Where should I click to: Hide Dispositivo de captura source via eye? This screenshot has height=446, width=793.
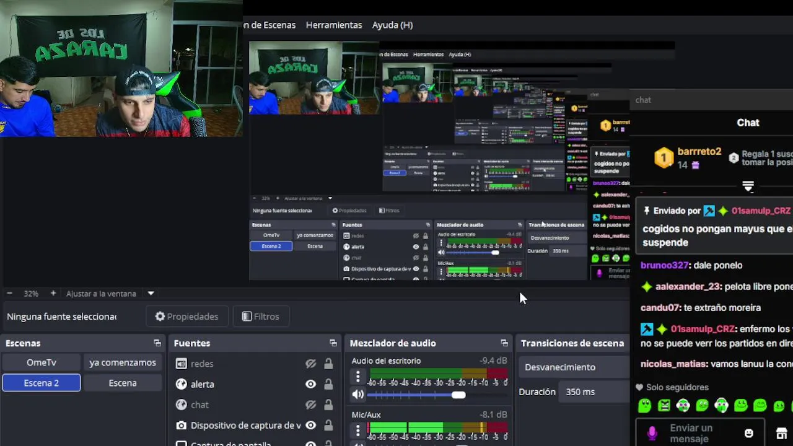click(x=310, y=425)
